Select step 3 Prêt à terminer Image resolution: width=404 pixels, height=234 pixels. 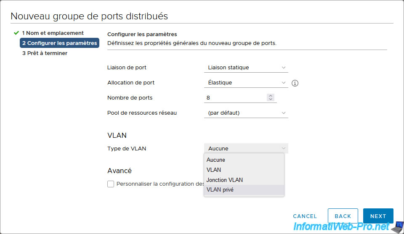[x=45, y=53]
